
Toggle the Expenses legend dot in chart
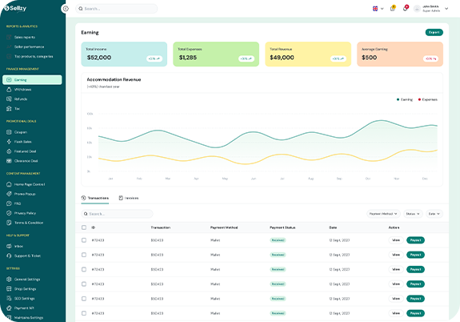click(419, 99)
